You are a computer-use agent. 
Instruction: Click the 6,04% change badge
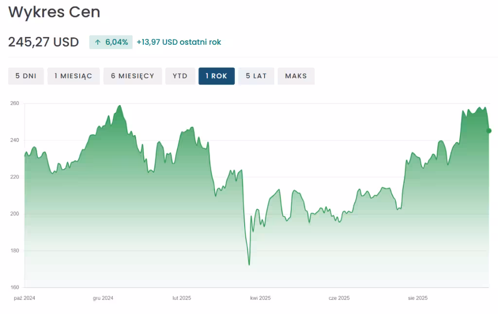111,42
